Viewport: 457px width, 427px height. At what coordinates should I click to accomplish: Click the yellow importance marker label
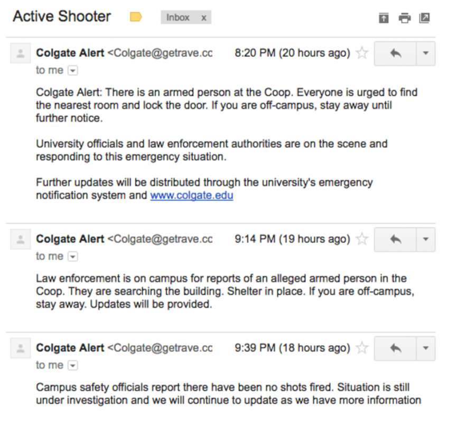pos(136,17)
